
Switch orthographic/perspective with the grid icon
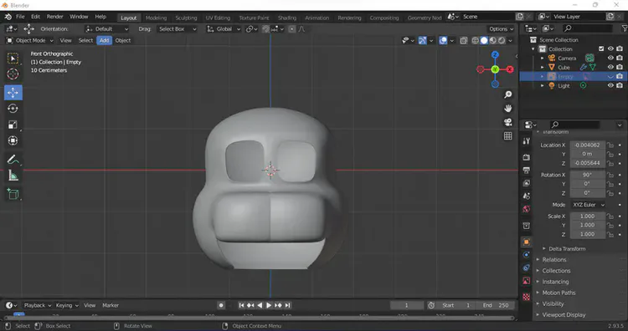[508, 136]
